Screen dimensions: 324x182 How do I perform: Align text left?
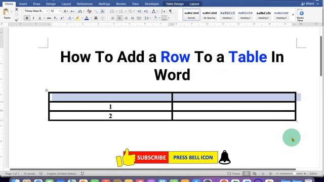tap(113, 18)
